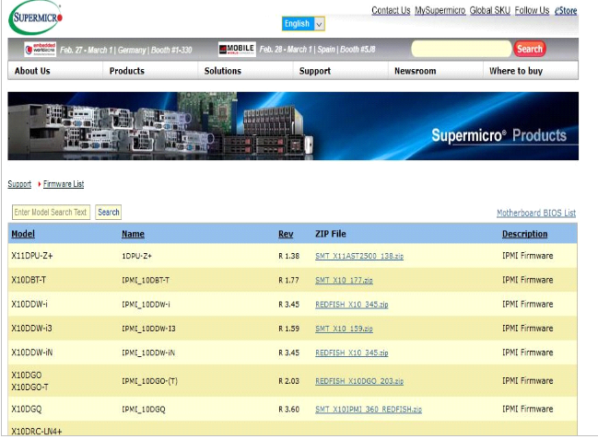Sort the table by Name column
The image size is (598, 439).
[x=133, y=234]
